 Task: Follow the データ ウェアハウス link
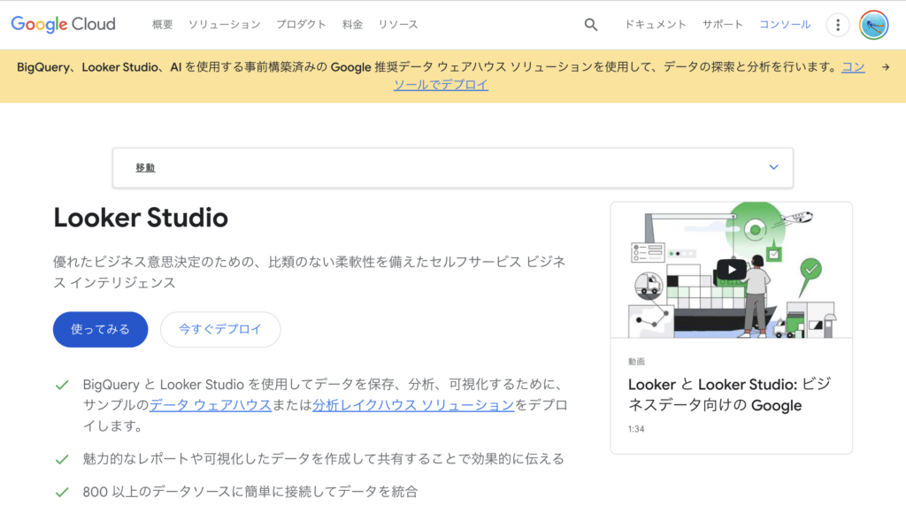tap(210, 405)
